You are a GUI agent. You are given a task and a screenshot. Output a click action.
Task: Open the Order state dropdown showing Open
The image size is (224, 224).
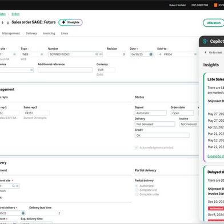[x=182, y=113]
